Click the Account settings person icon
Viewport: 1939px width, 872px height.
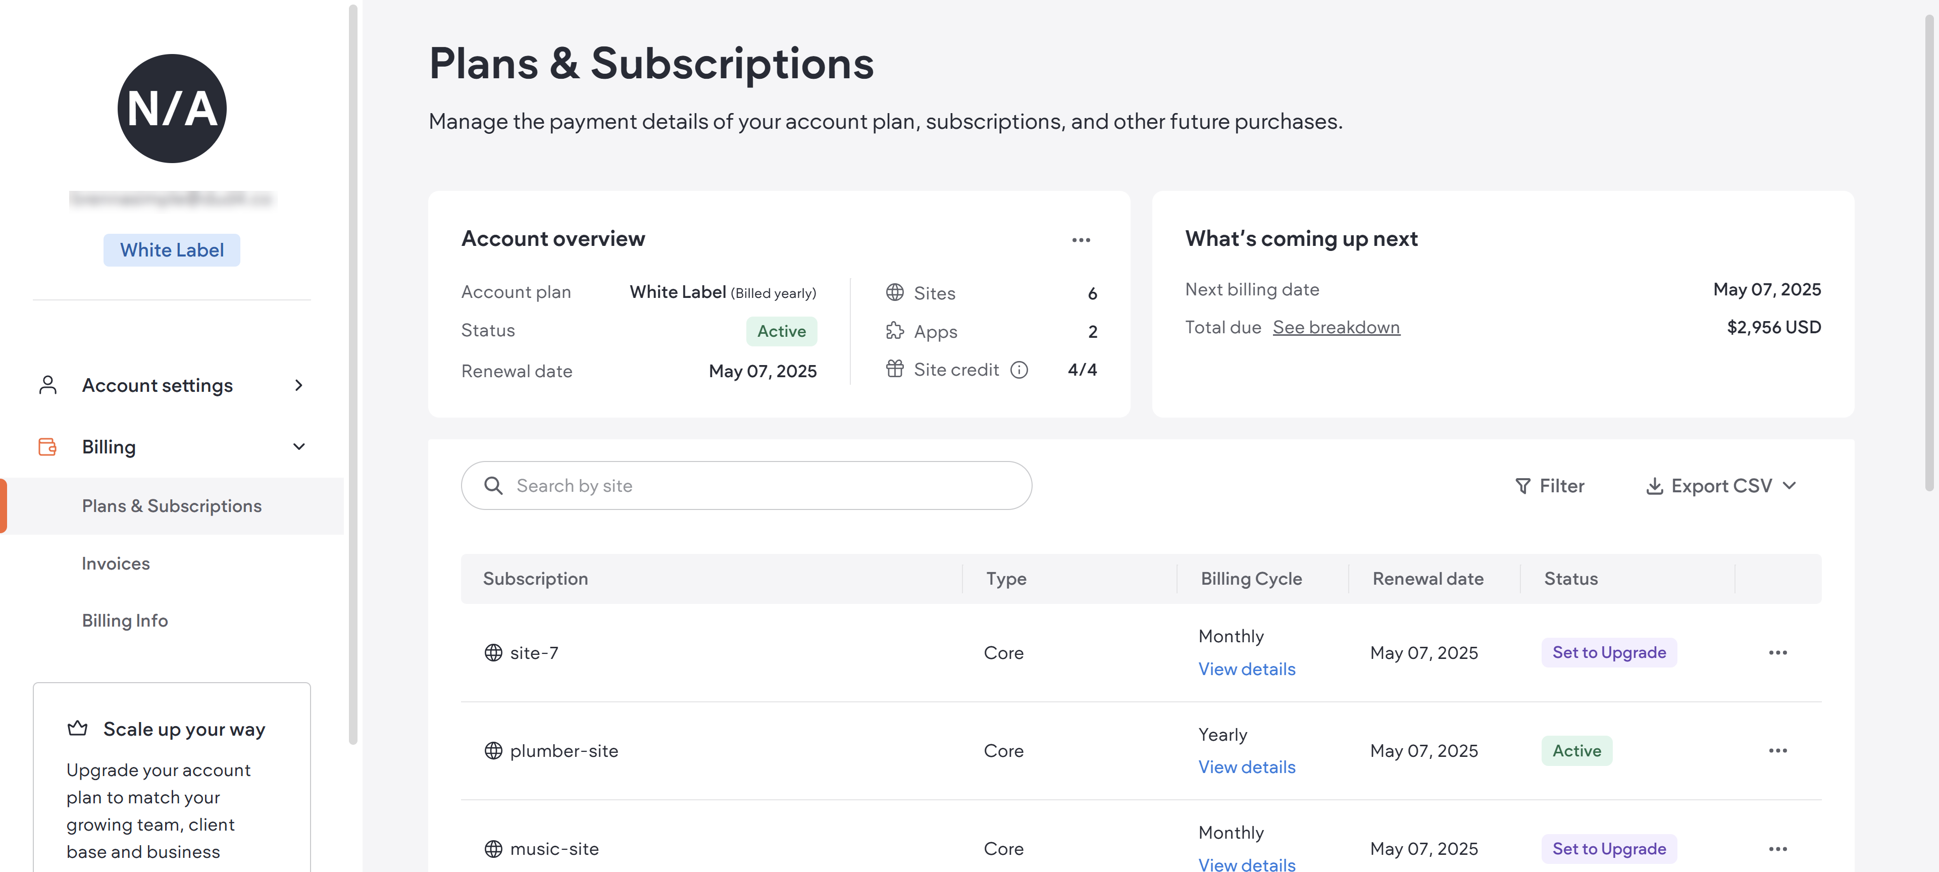coord(47,384)
